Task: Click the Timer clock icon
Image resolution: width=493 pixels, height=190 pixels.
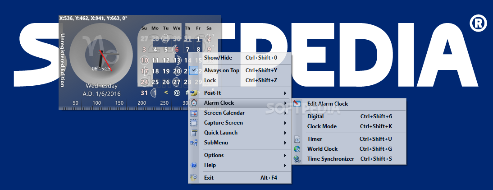Action: (x=297, y=139)
